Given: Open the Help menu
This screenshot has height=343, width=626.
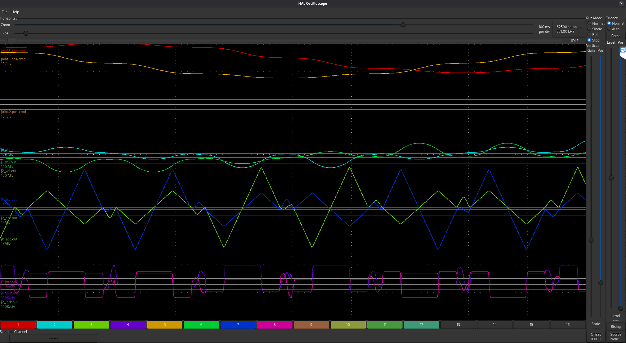Looking at the screenshot, I should [15, 12].
